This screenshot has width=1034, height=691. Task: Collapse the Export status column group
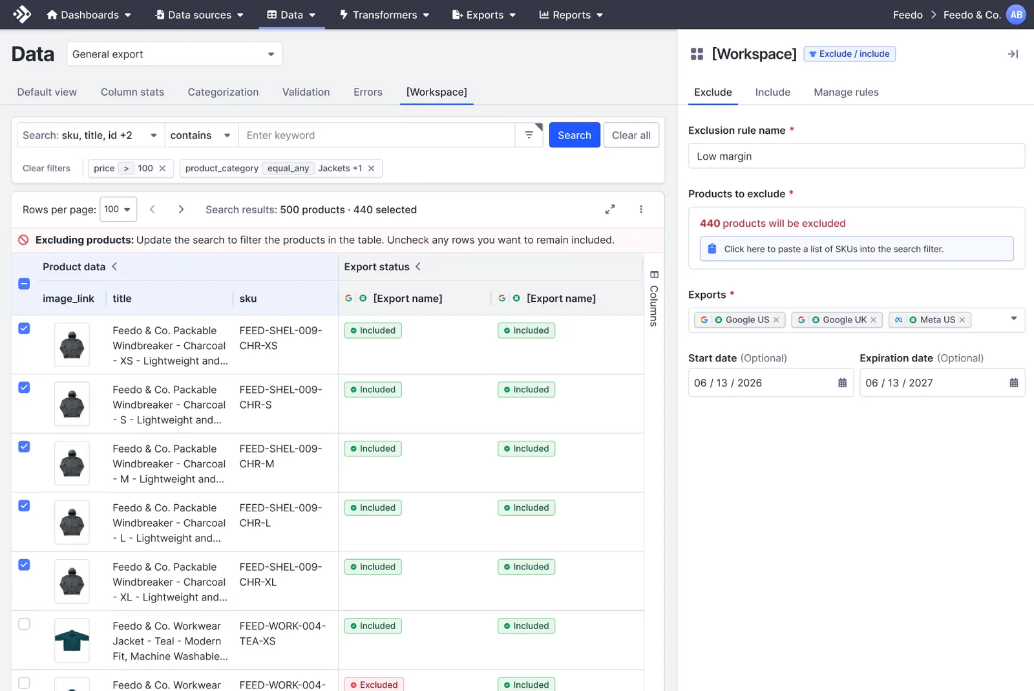click(x=418, y=266)
